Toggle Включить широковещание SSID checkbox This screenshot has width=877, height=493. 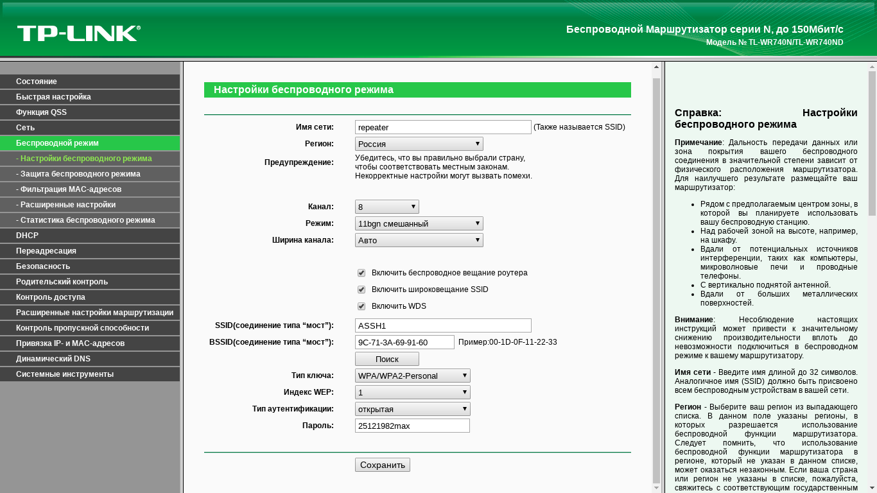[361, 290]
